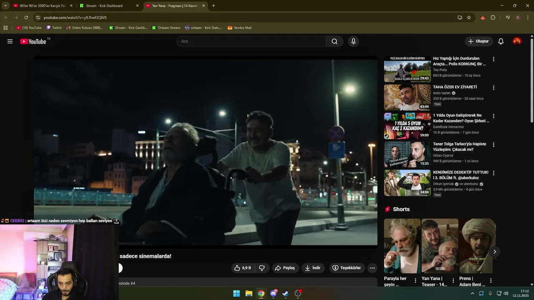
Task: Open options for Parayla her şeyin short
Action: (415, 281)
